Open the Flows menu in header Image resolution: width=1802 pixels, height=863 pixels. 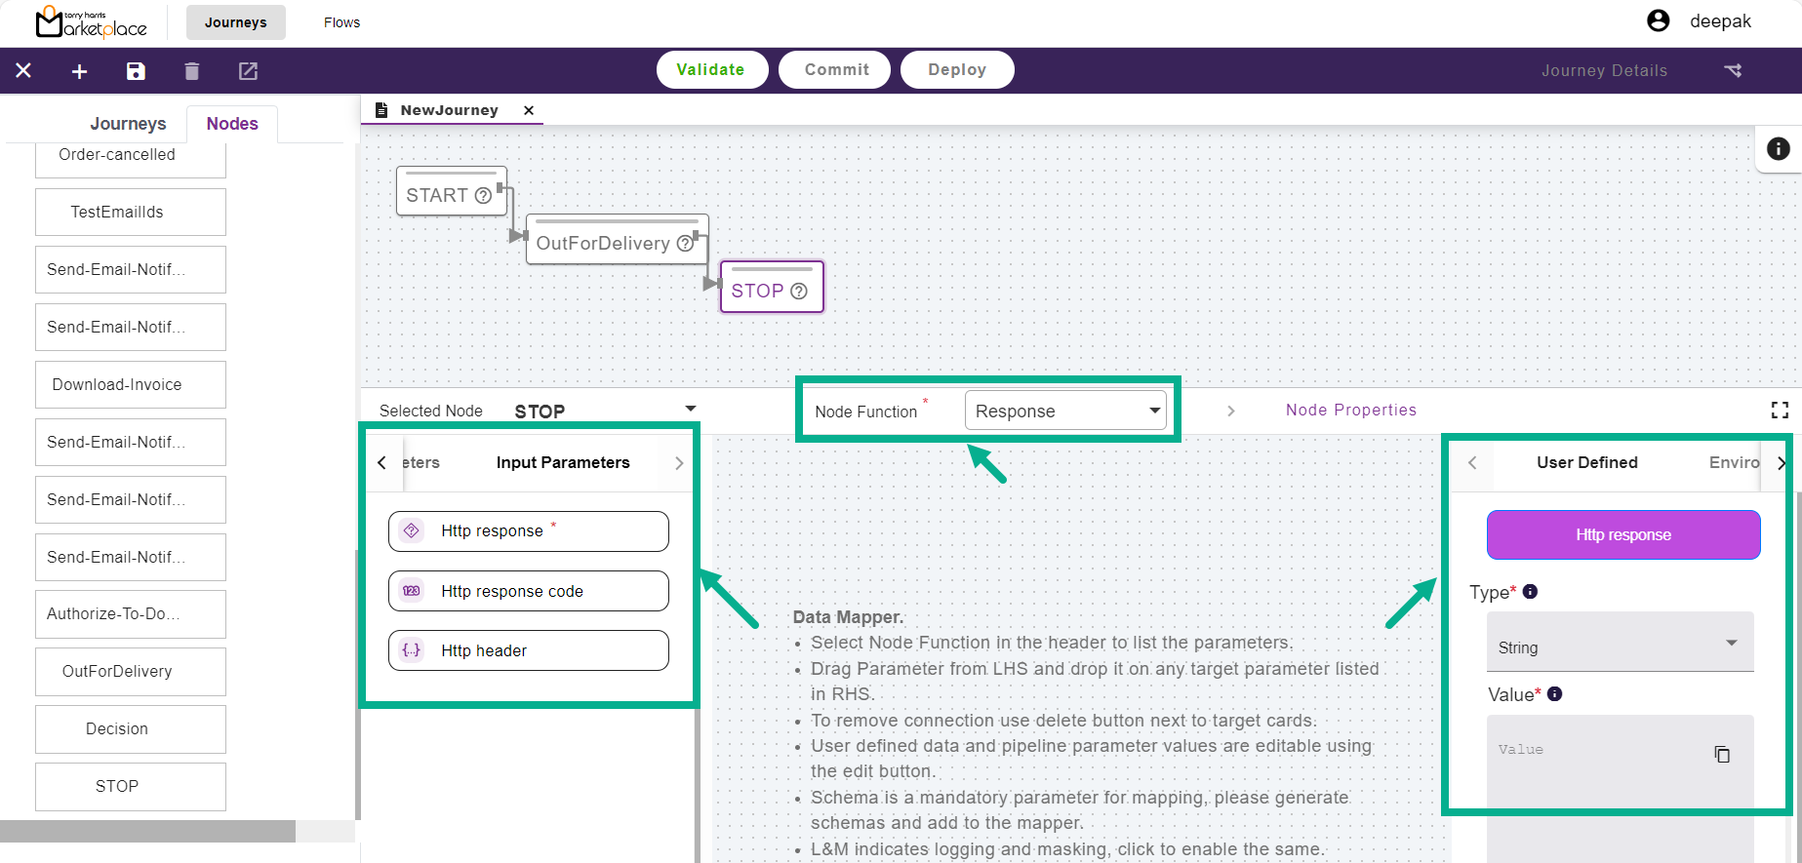(341, 22)
